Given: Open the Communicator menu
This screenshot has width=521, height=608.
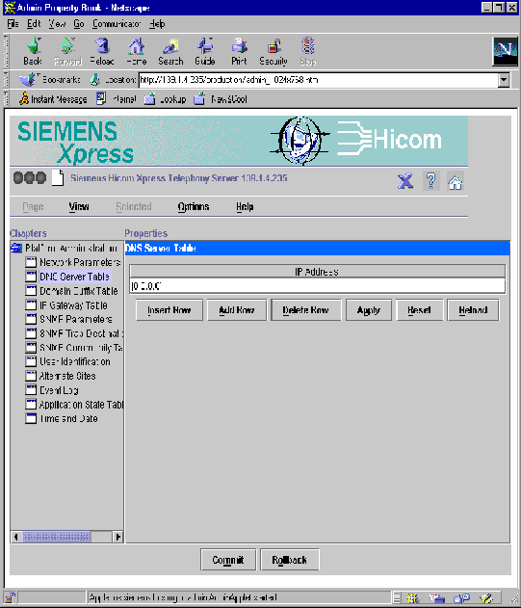Looking at the screenshot, I should tap(117, 24).
